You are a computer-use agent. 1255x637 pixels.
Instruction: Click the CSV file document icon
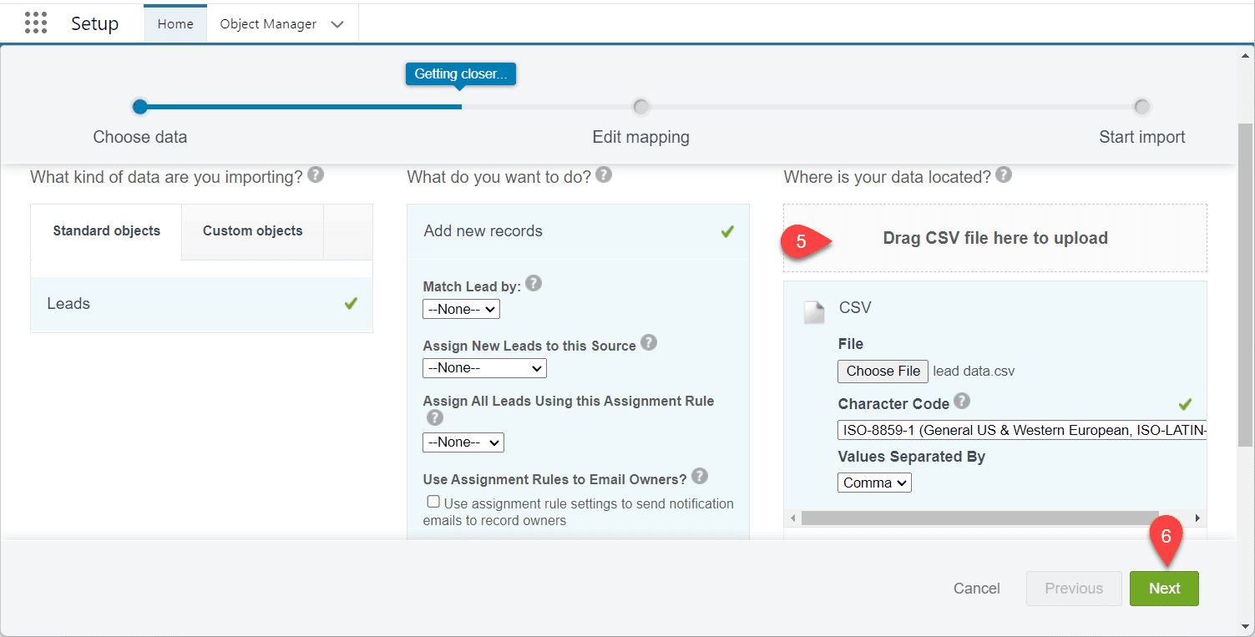coord(814,311)
